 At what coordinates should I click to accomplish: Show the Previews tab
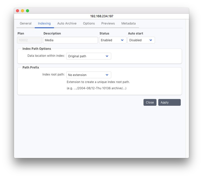[x=108, y=23]
